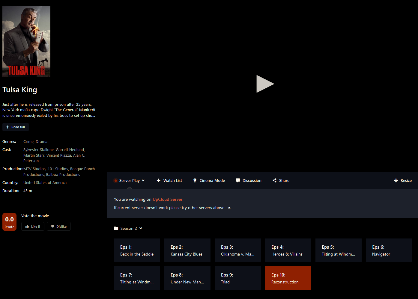This screenshot has height=299, width=418.
Task: Open Balboa Productions link
Action: pyautogui.click(x=63, y=174)
